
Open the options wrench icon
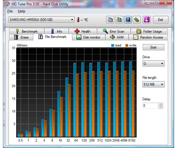click(x=137, y=20)
